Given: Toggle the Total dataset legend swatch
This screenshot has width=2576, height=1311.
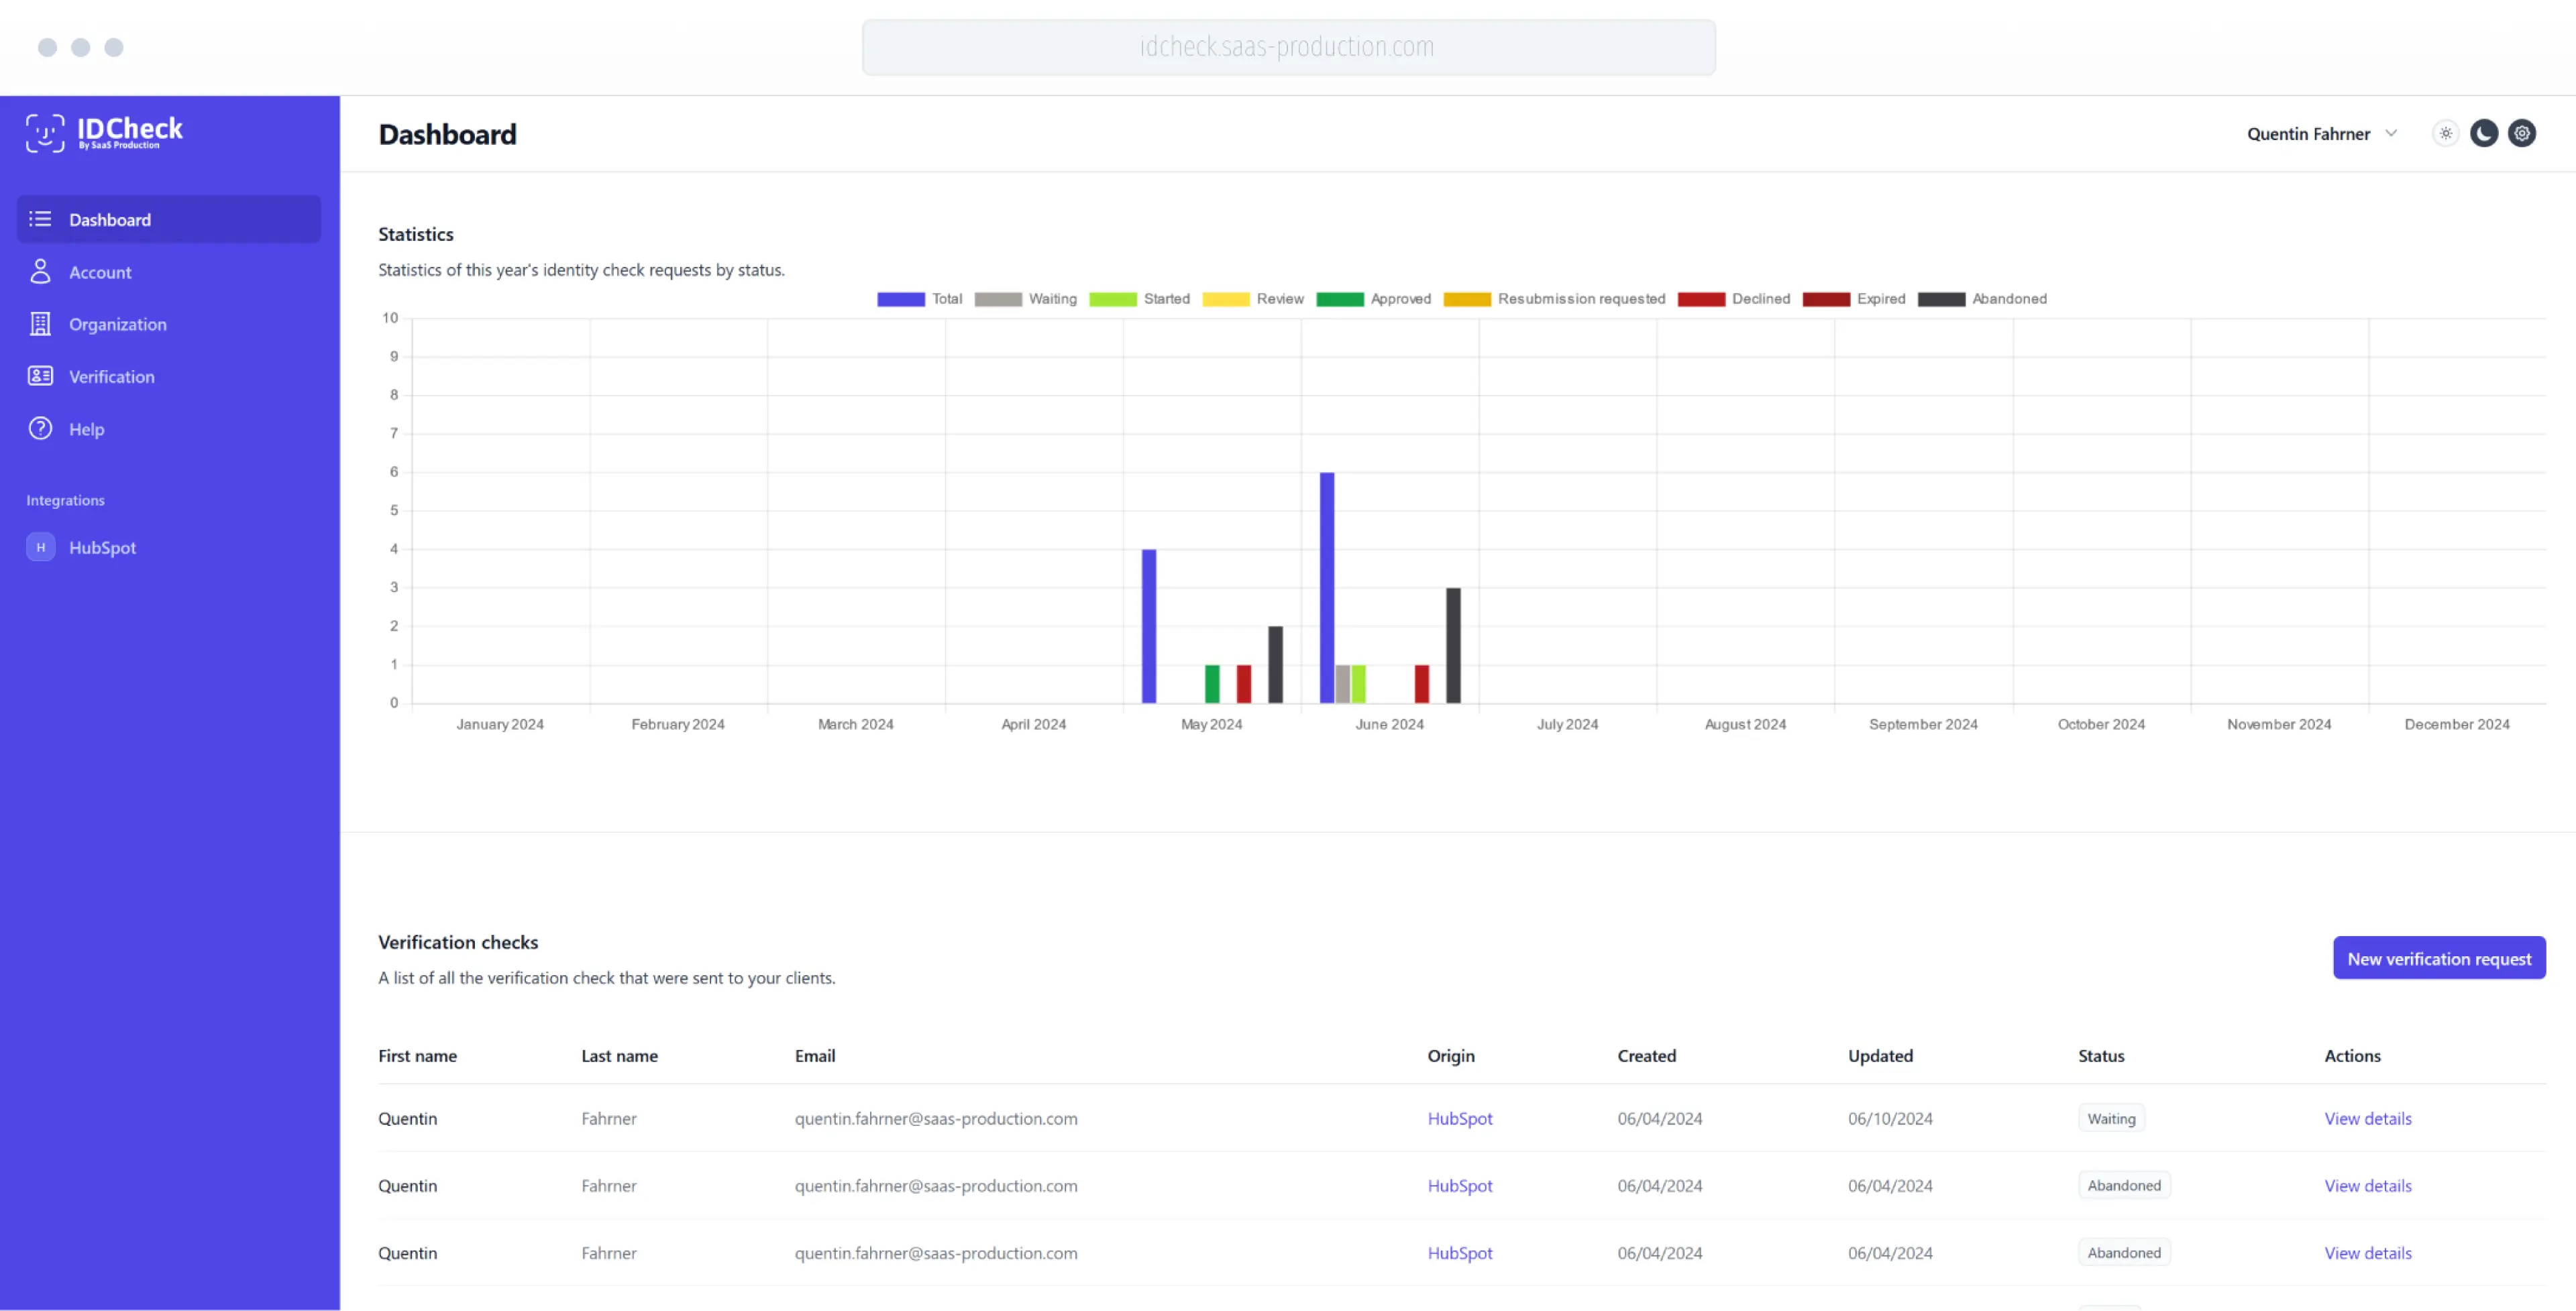Looking at the screenshot, I should click(x=900, y=299).
